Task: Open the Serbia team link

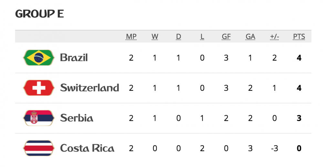Action: pyautogui.click(x=77, y=118)
